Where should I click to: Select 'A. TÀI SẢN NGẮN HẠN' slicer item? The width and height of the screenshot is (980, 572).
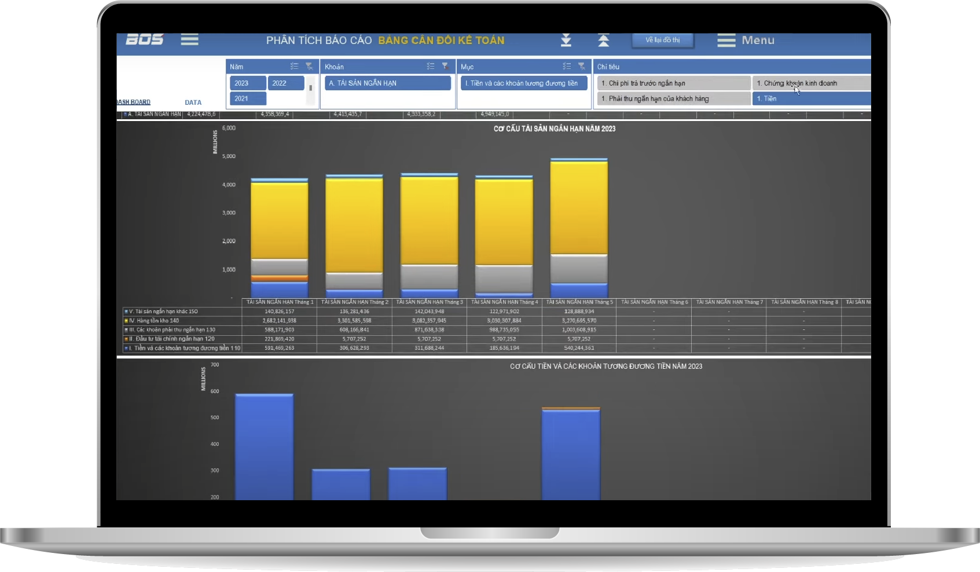387,83
